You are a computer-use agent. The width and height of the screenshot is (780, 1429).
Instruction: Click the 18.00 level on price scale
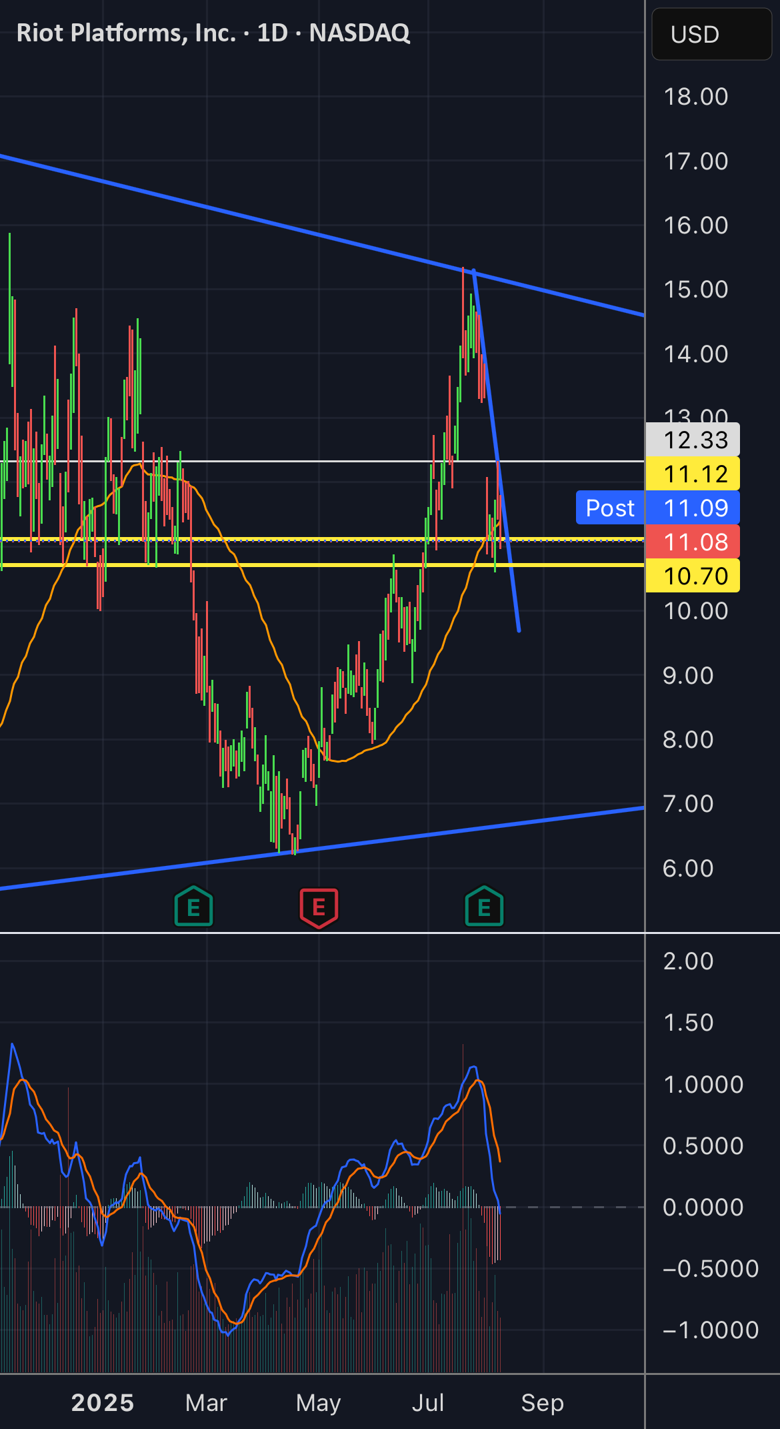click(695, 97)
